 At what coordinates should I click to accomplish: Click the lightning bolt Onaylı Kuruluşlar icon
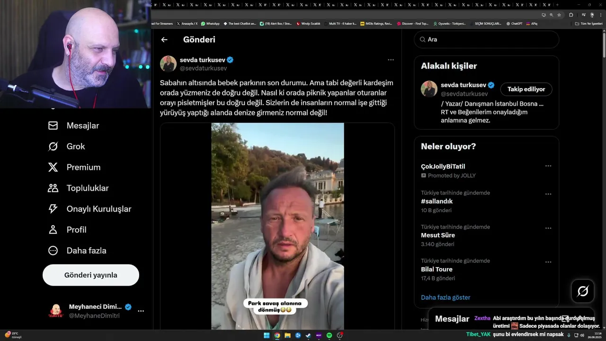(x=53, y=209)
